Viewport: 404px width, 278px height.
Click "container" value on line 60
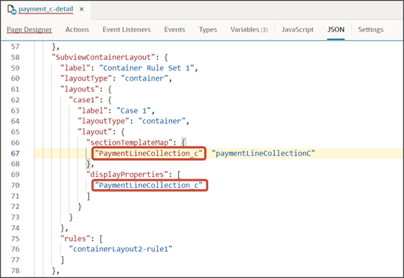pyautogui.click(x=144, y=78)
